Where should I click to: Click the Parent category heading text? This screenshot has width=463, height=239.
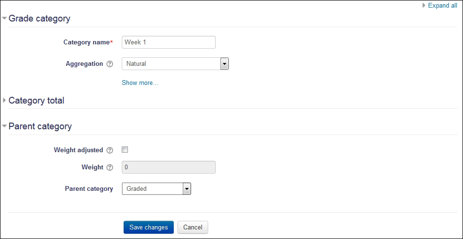40,126
